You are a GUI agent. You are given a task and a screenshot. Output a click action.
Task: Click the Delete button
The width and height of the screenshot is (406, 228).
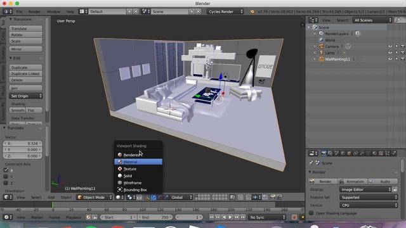25,80
